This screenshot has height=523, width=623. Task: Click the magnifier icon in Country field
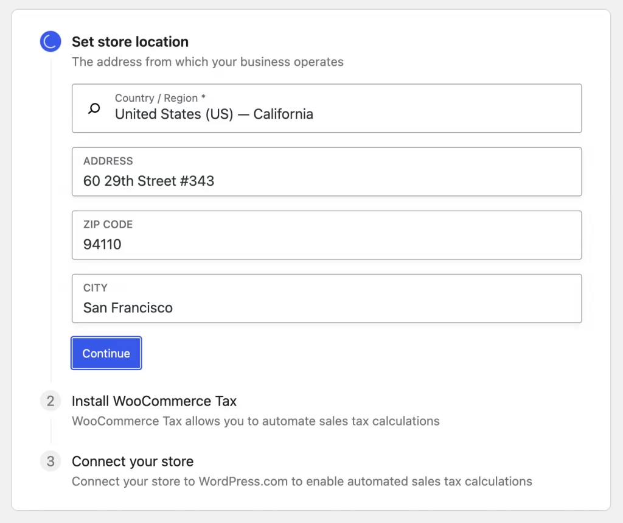click(94, 108)
